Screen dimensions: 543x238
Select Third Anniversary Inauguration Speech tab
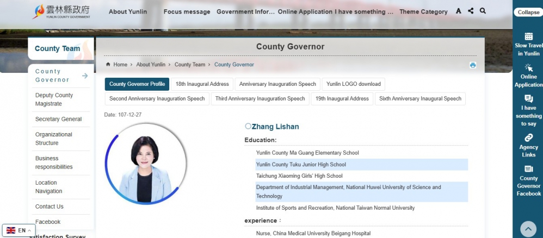click(x=260, y=98)
